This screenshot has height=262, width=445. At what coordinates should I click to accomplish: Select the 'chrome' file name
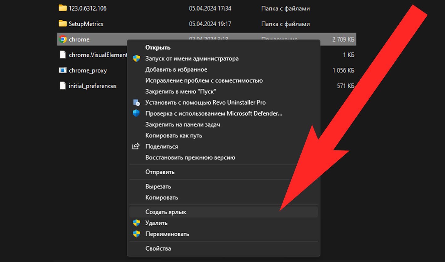79,39
